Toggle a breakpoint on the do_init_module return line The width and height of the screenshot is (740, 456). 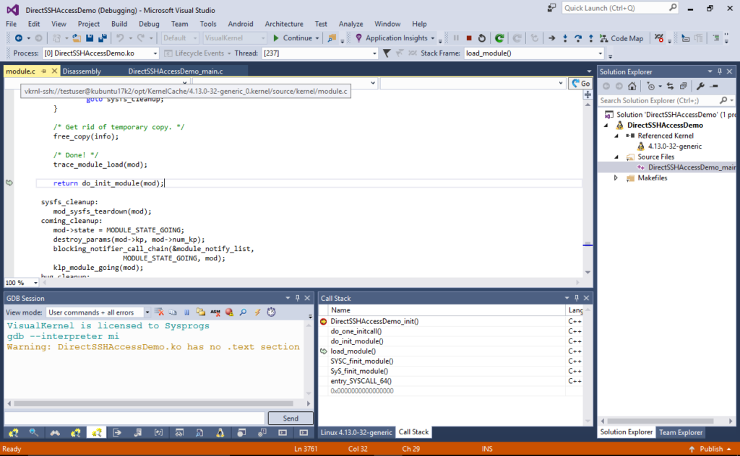9,183
